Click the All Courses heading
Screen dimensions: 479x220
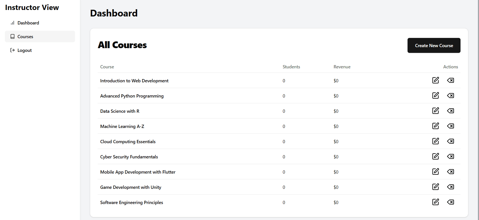tap(122, 45)
